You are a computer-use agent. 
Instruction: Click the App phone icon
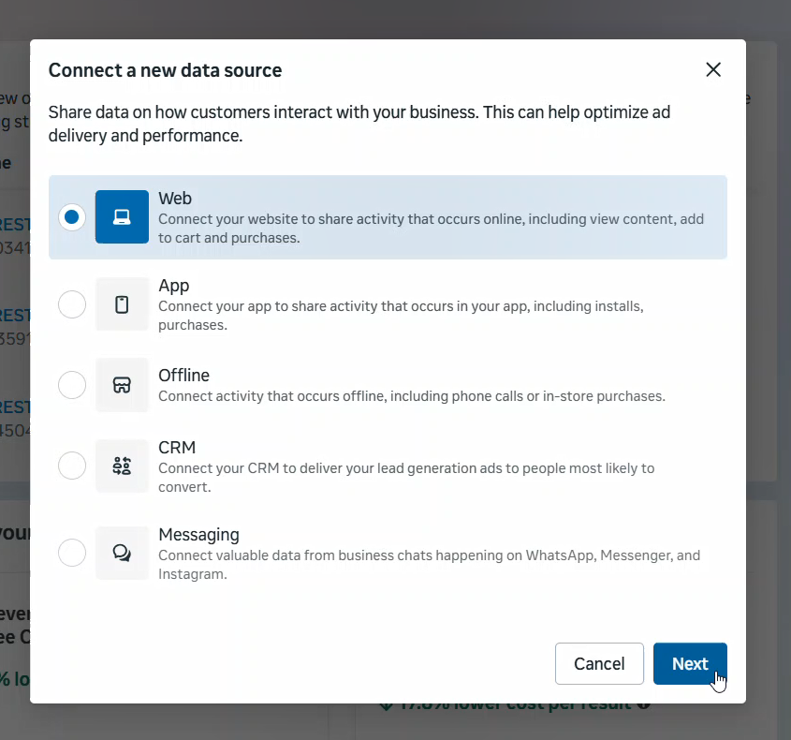point(122,304)
